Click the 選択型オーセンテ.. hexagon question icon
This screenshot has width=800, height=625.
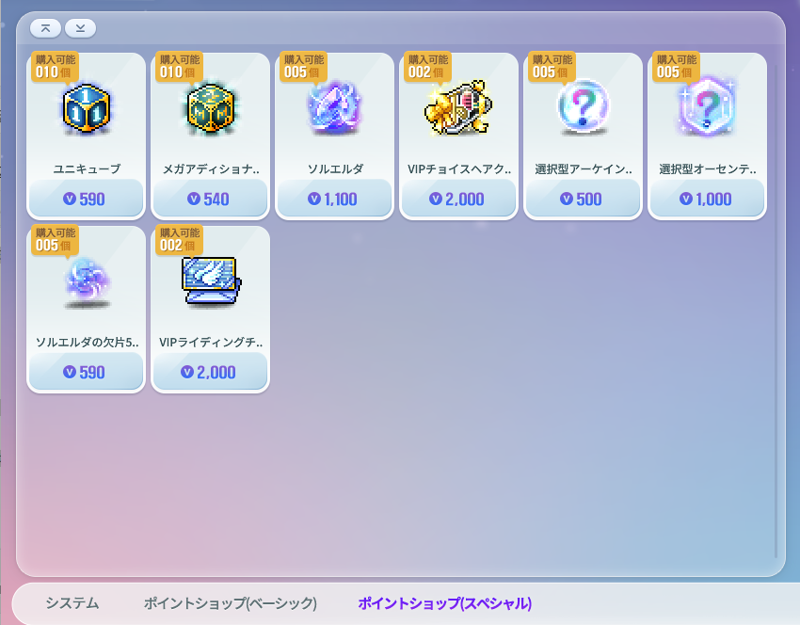click(x=707, y=106)
